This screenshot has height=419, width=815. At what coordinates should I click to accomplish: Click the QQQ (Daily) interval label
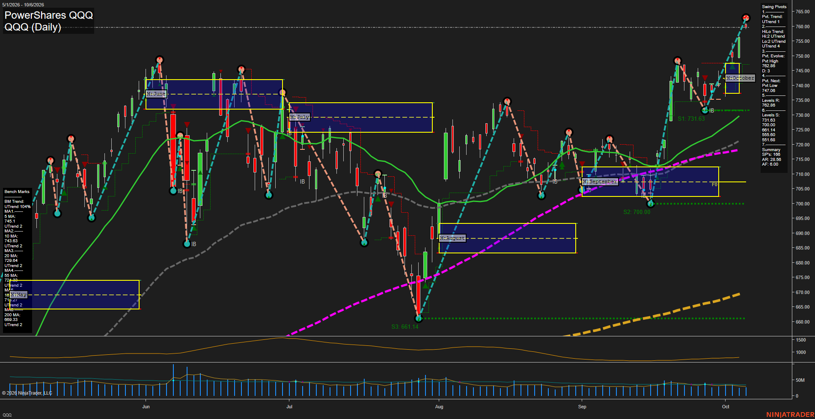(x=33, y=27)
